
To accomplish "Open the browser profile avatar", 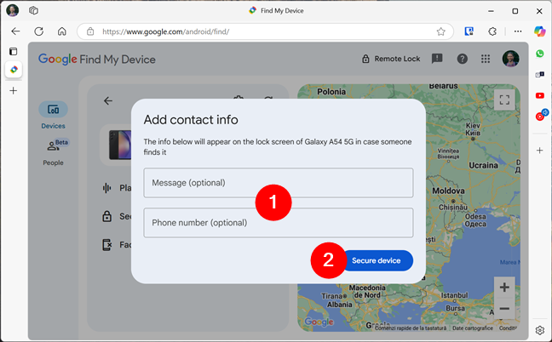I will point(13,10).
